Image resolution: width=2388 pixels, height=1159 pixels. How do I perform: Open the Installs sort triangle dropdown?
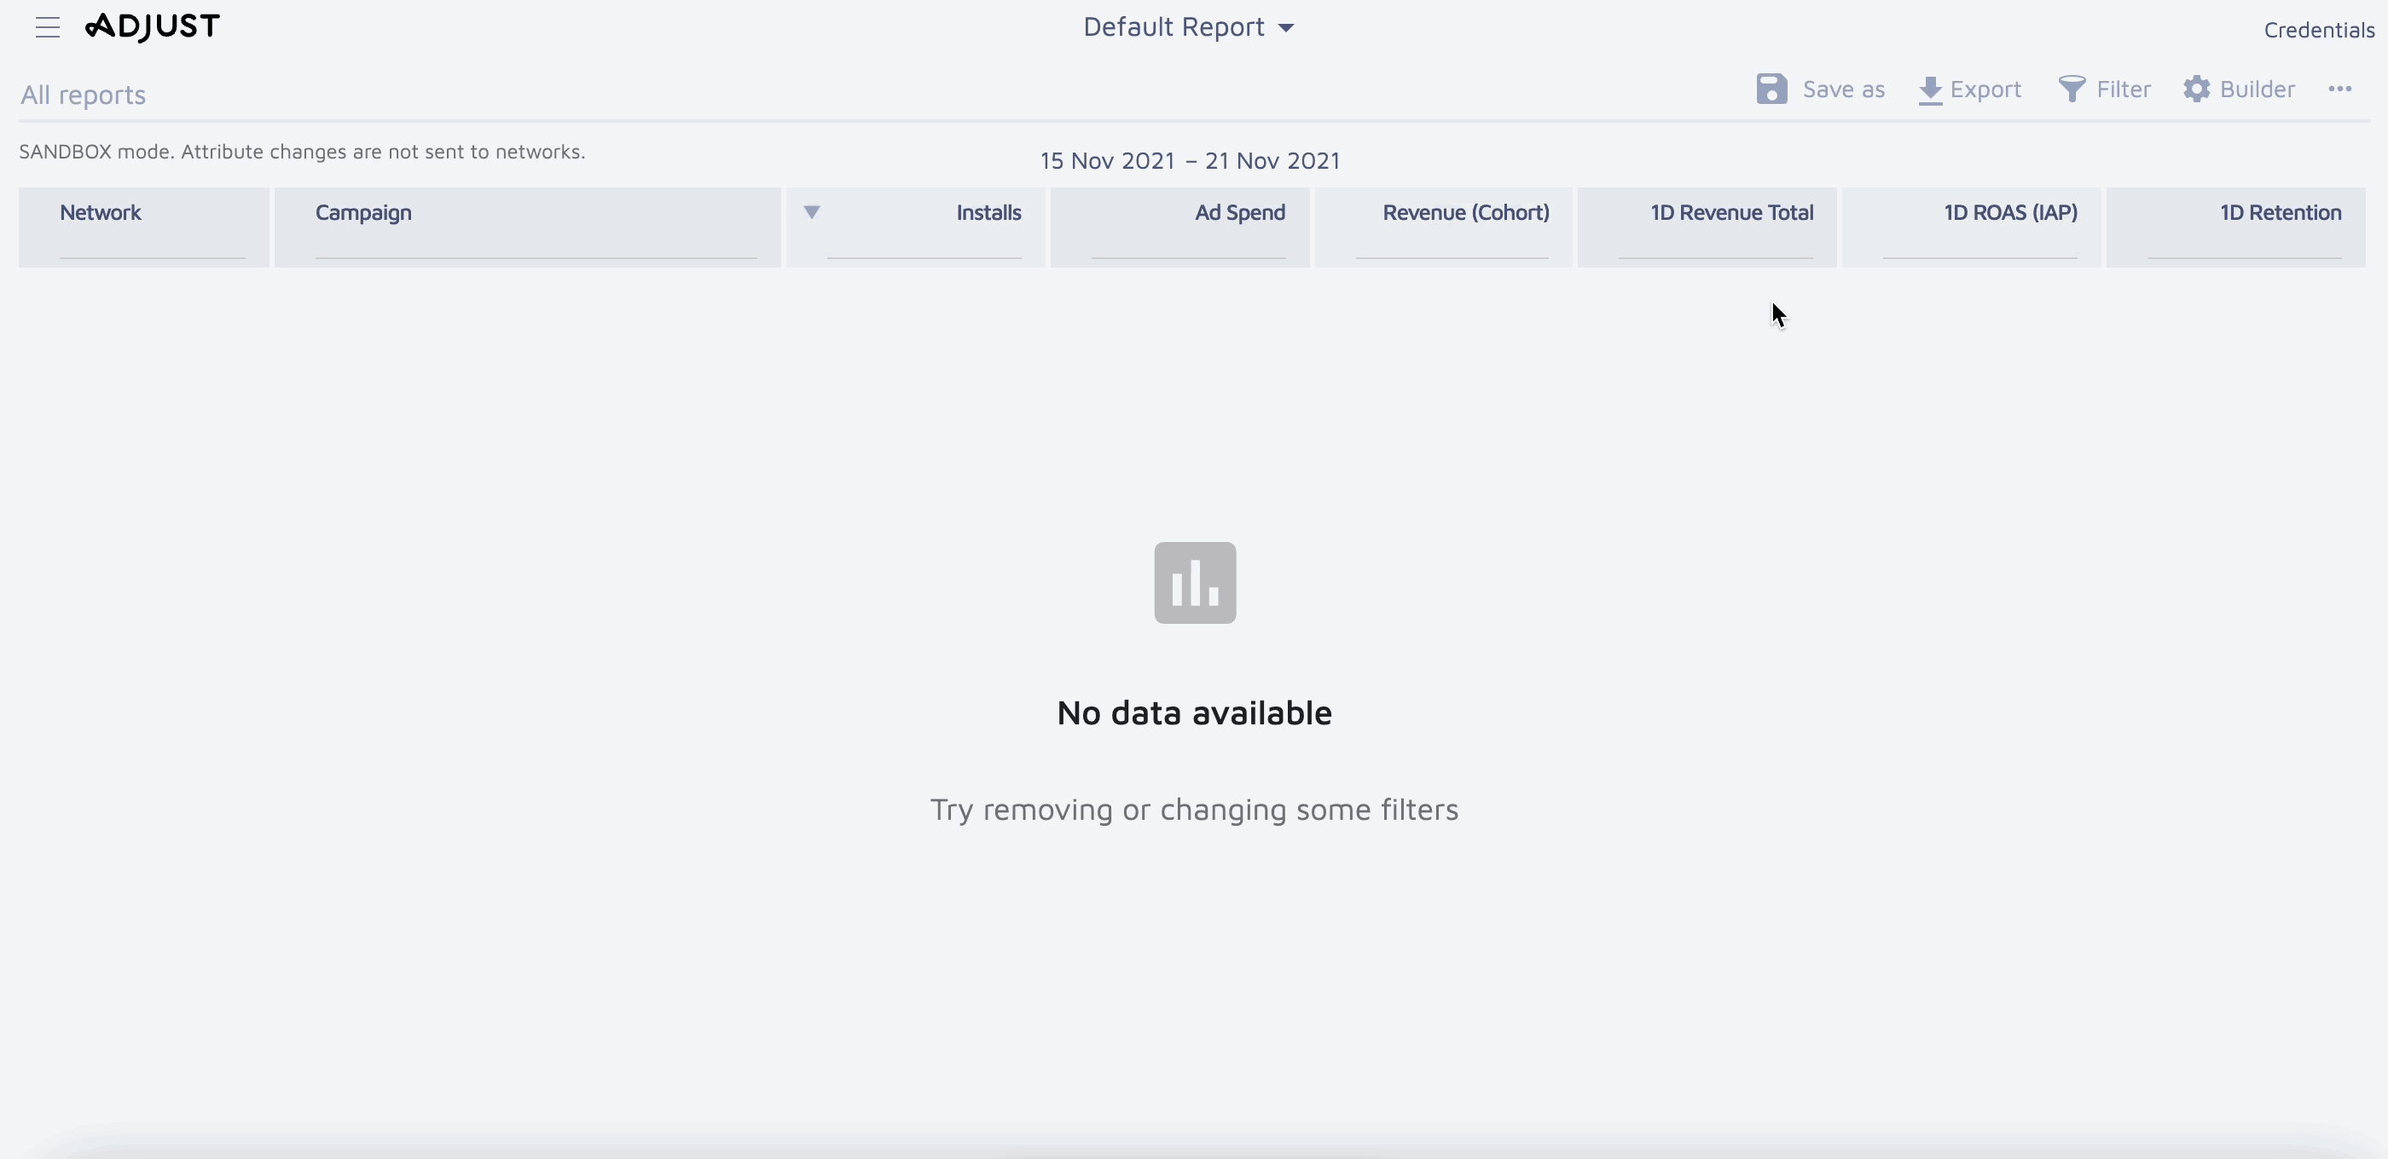click(x=813, y=212)
